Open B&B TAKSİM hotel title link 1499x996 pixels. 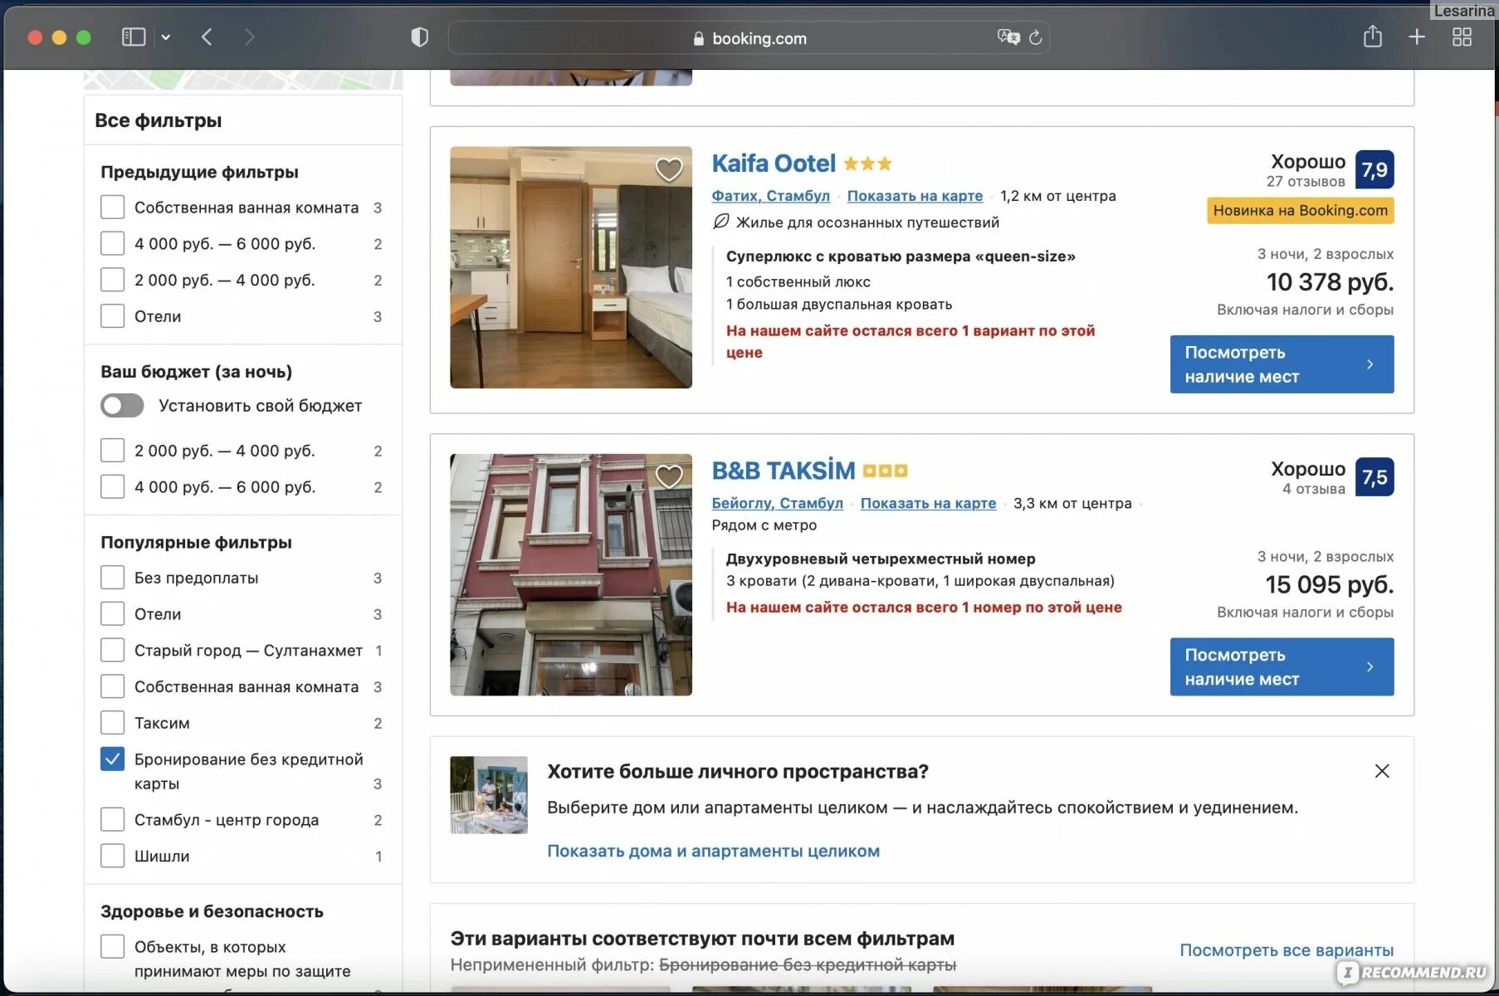point(783,471)
